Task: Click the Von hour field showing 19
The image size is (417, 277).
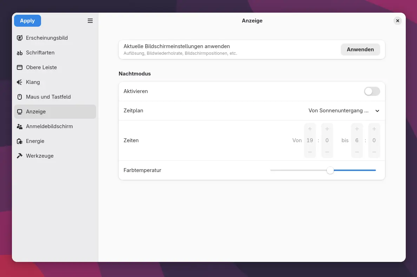Action: tap(310, 140)
